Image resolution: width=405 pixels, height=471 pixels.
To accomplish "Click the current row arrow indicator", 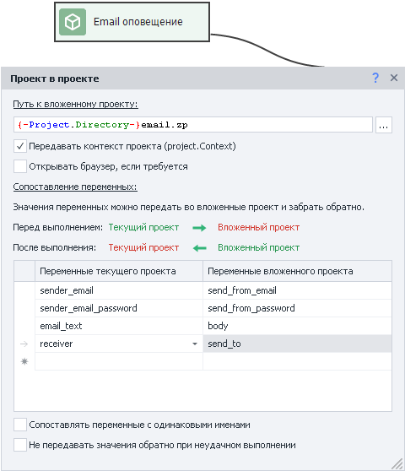I will tap(24, 344).
